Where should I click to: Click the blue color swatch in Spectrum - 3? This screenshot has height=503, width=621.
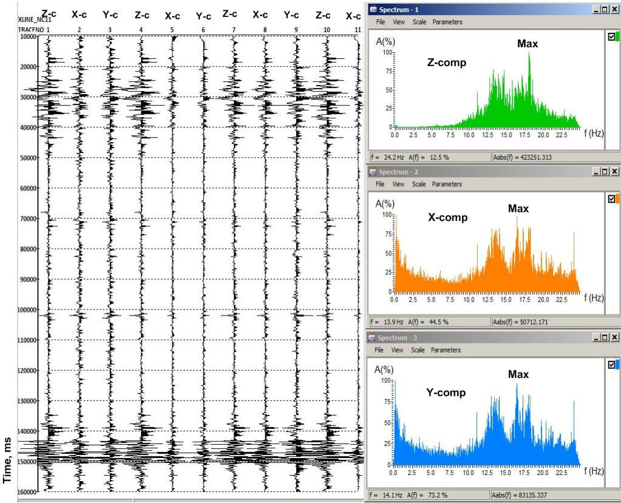(x=617, y=365)
